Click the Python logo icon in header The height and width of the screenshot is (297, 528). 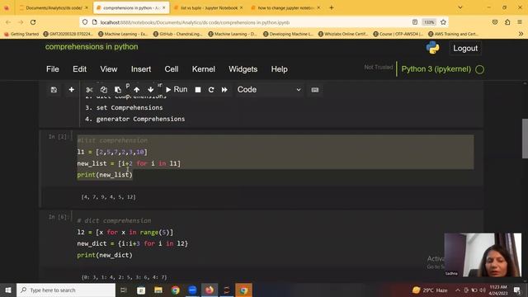pyautogui.click(x=432, y=48)
